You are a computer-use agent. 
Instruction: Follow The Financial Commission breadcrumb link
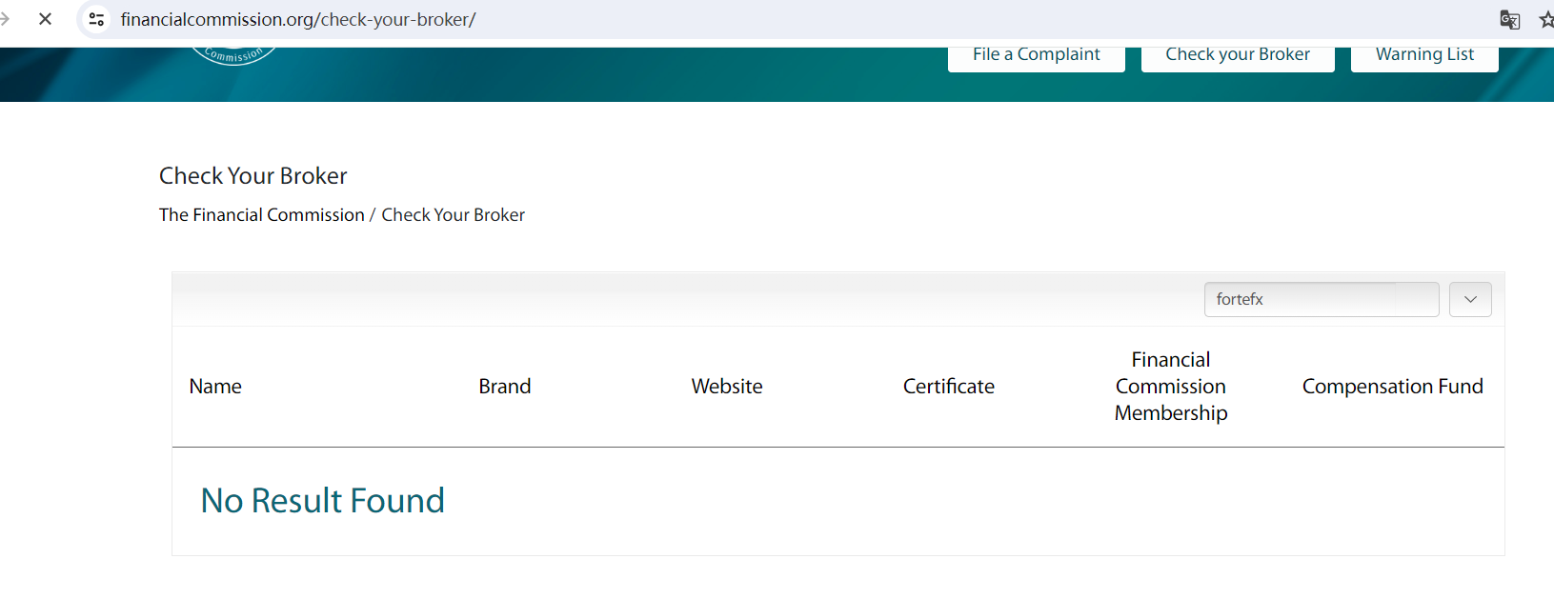point(262,215)
